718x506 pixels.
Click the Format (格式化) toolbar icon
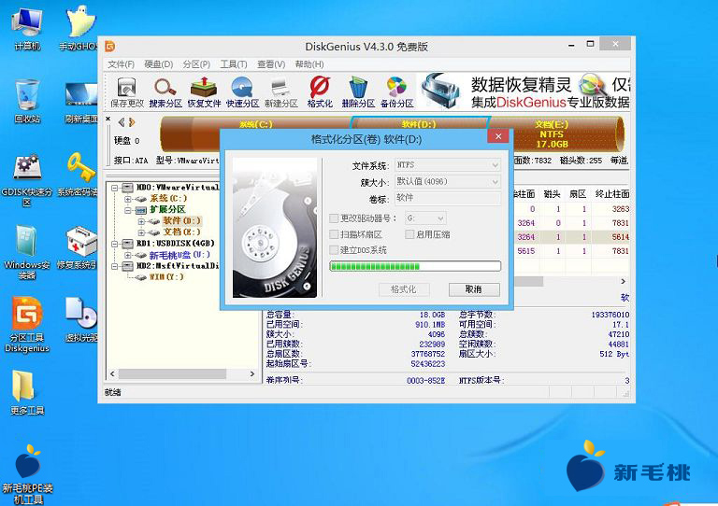click(x=320, y=91)
